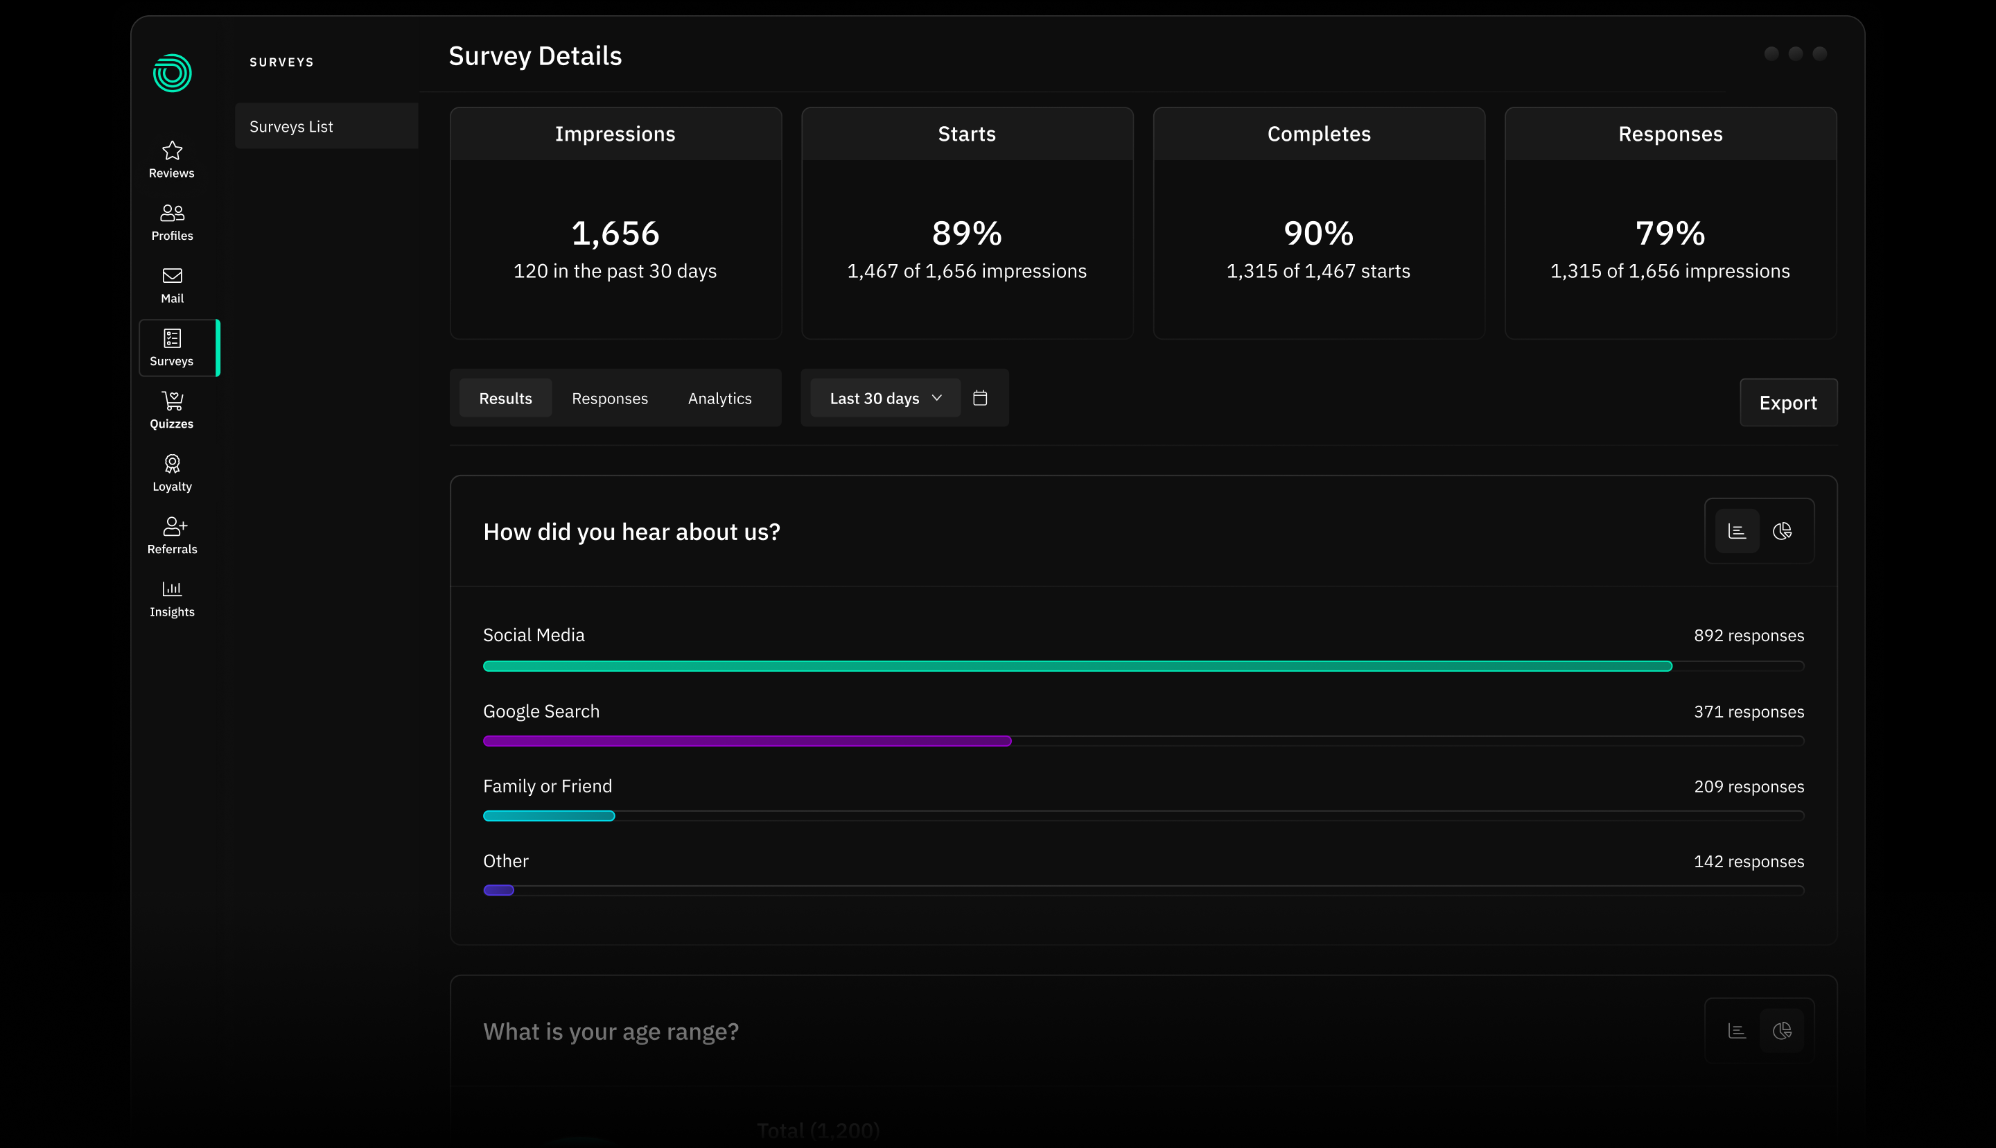Navigate to Loyalty

tap(172, 474)
